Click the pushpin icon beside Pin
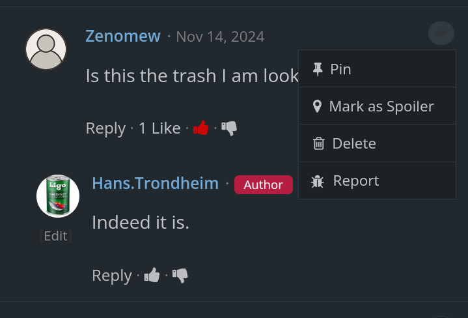468x318 pixels. click(x=318, y=69)
